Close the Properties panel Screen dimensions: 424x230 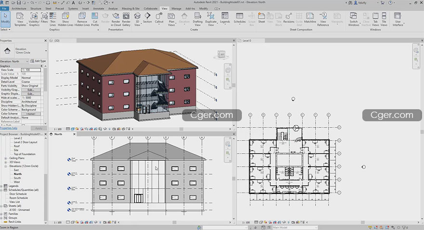click(x=45, y=40)
